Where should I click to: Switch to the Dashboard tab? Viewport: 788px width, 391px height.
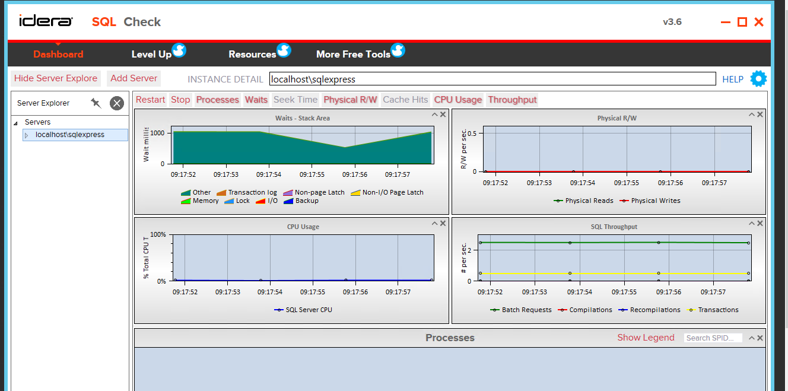pos(58,54)
